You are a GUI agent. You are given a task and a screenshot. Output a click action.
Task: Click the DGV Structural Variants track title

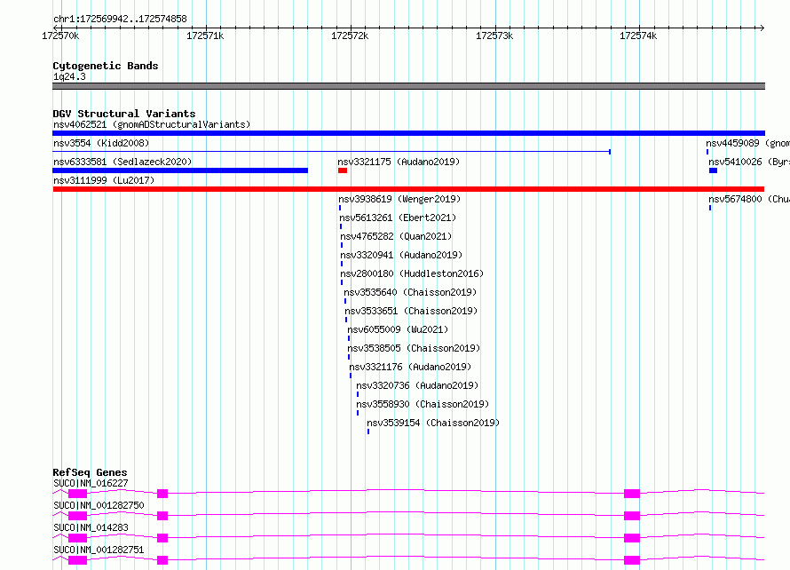[124, 114]
